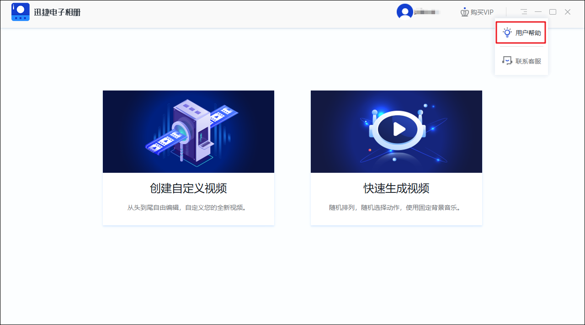
Task: Open the 快速生成视频 play-button thumbnail
Action: [396, 132]
